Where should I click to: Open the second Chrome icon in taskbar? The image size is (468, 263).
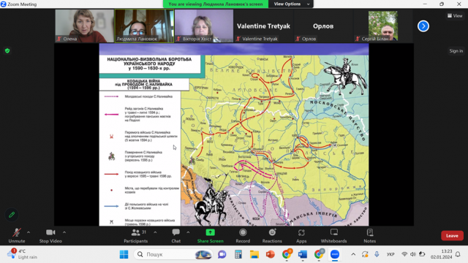(319, 254)
